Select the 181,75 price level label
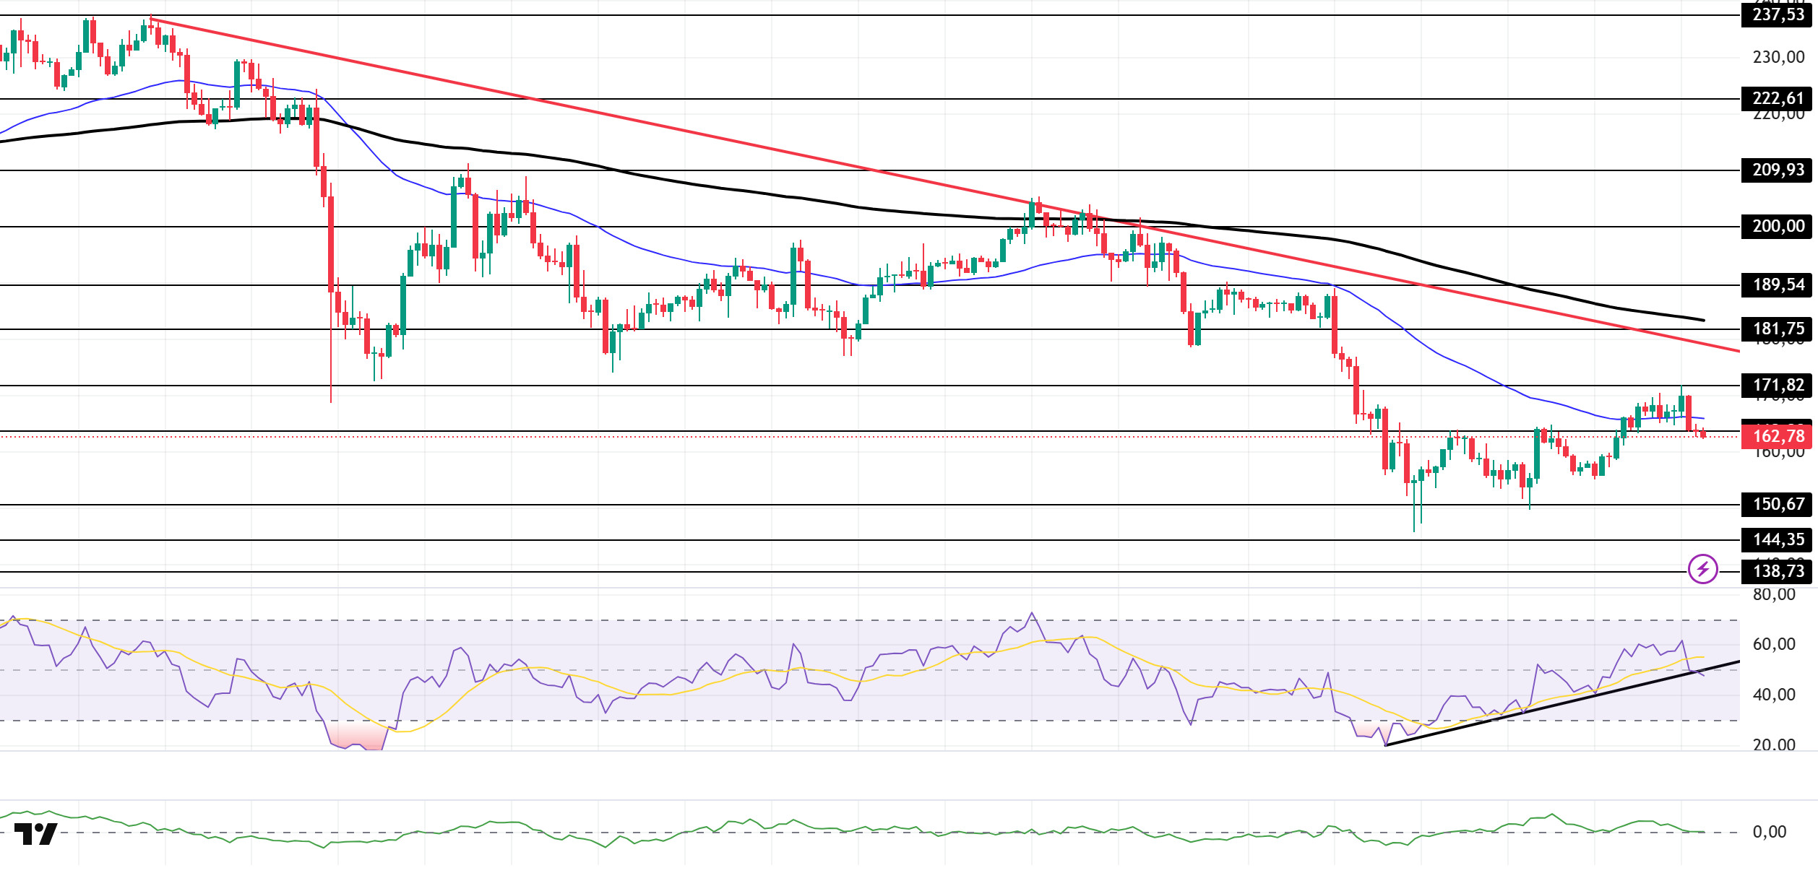1818x873 pixels. tap(1778, 329)
